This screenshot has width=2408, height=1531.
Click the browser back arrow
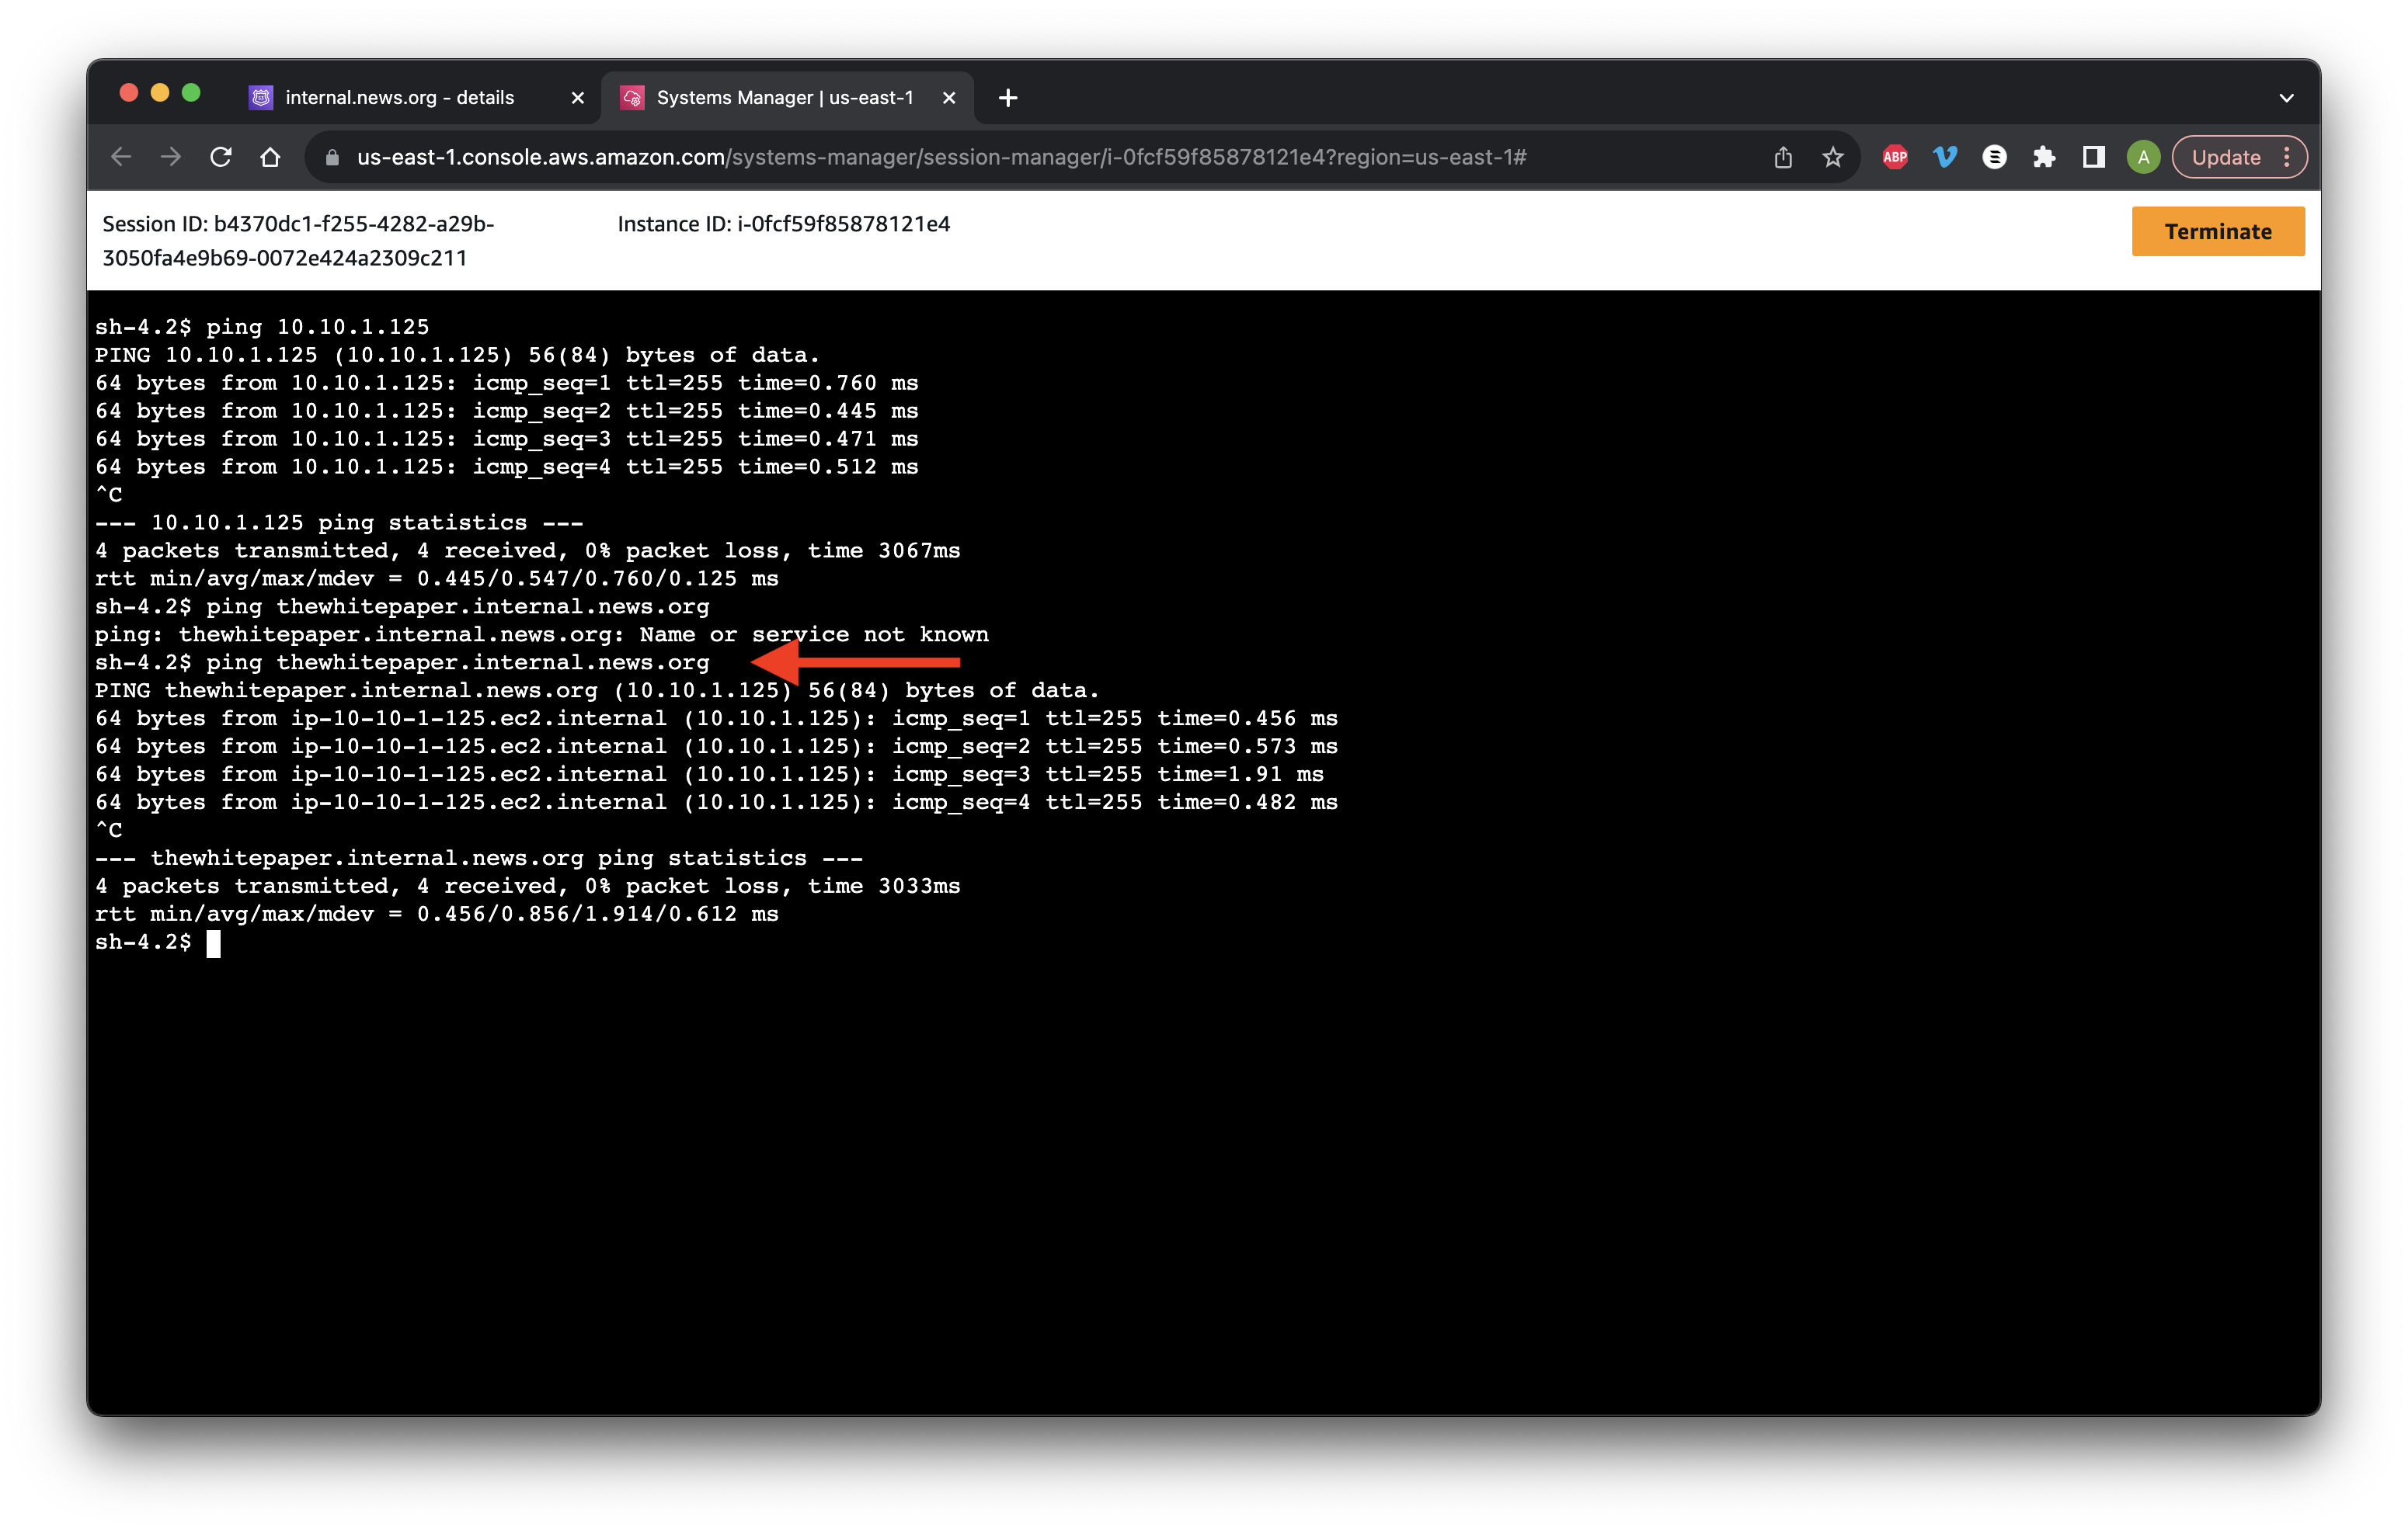click(x=121, y=157)
